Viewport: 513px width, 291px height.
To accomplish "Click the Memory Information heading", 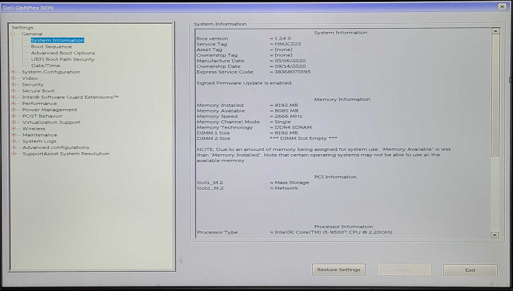I will pos(342,100).
